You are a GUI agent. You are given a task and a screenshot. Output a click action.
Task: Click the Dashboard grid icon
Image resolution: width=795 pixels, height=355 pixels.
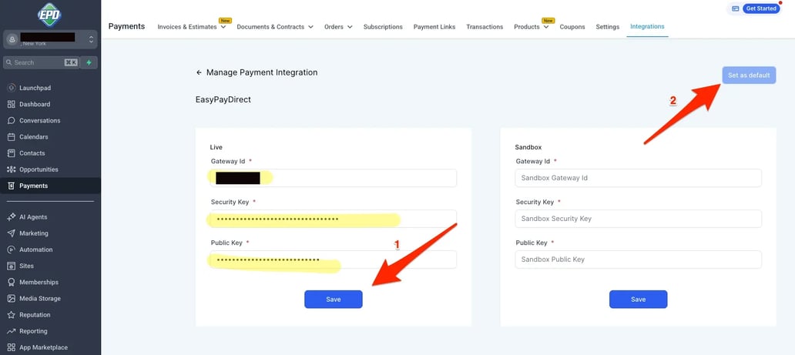point(11,104)
